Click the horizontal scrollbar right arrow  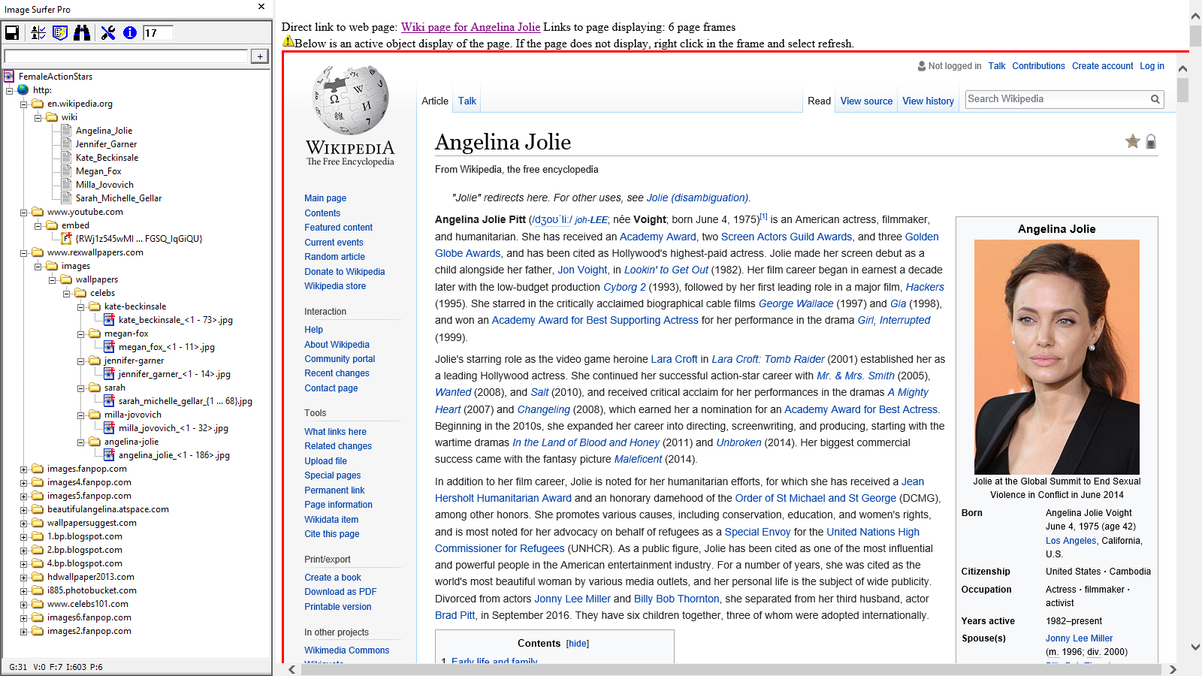tap(1173, 669)
